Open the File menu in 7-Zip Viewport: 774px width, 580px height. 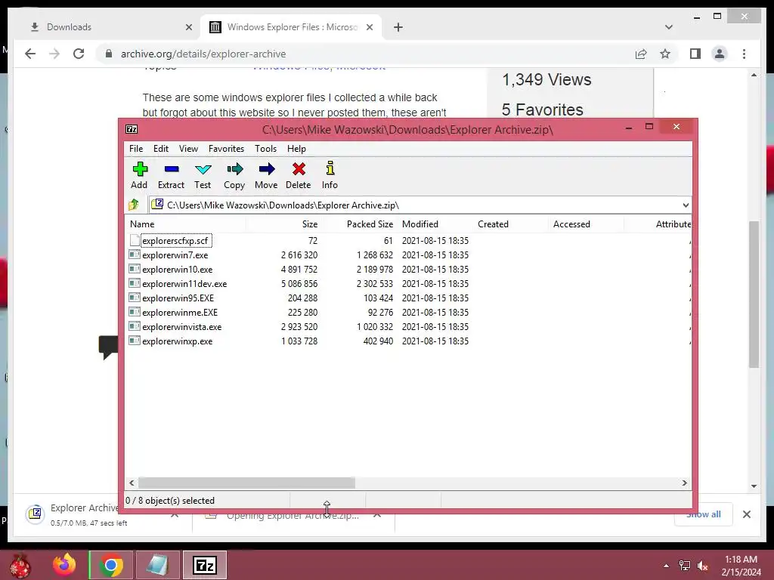click(136, 149)
